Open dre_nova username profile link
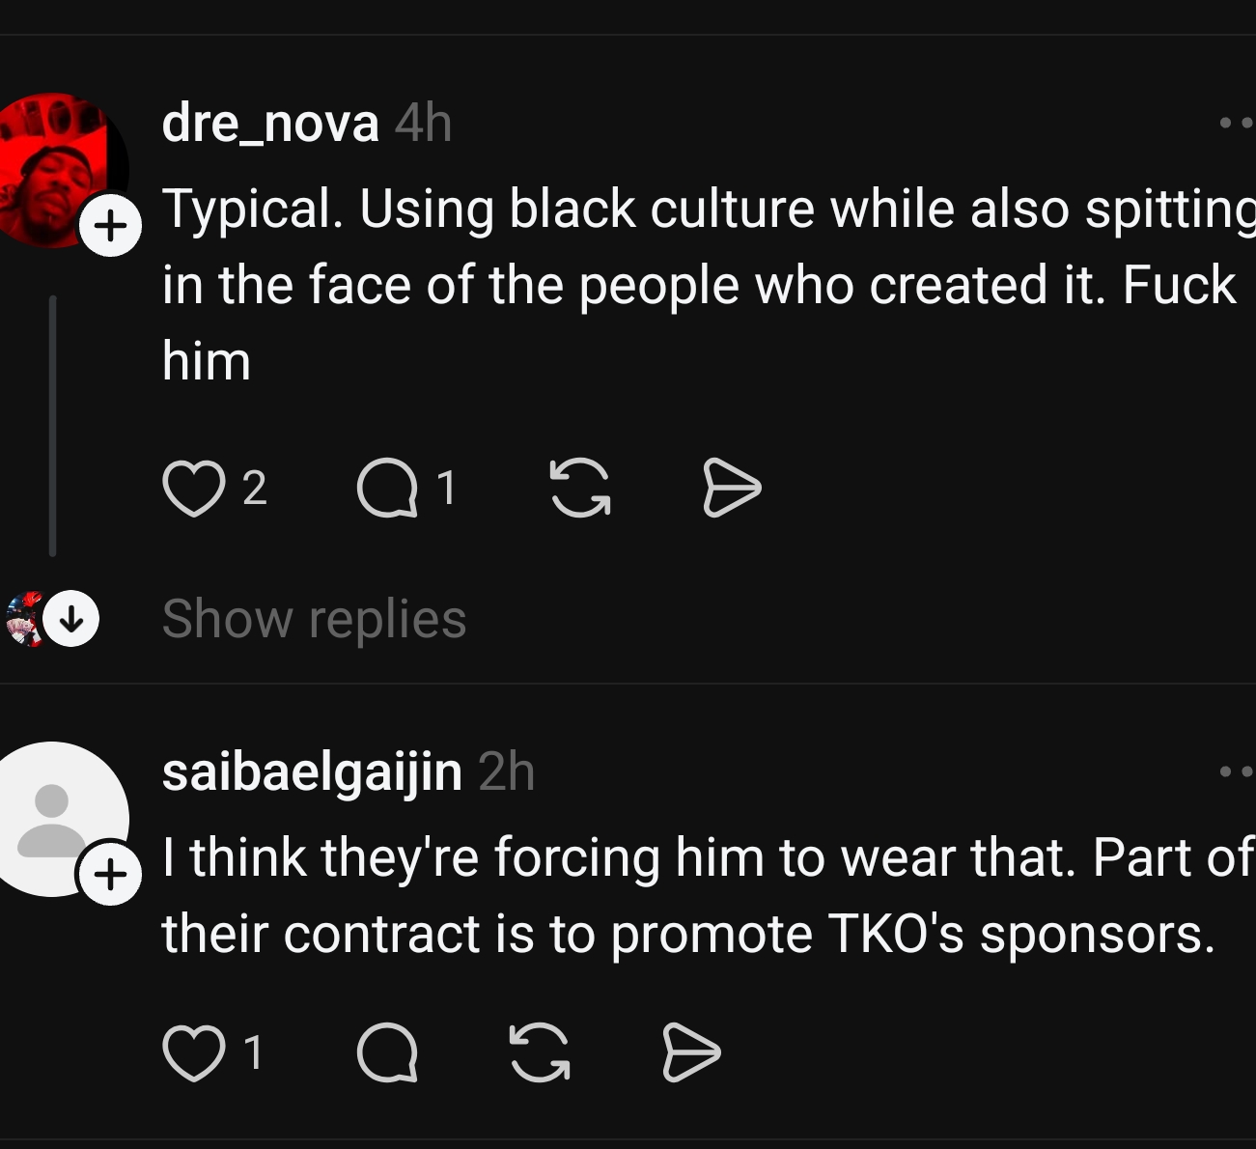The width and height of the screenshot is (1256, 1149). 270,124
